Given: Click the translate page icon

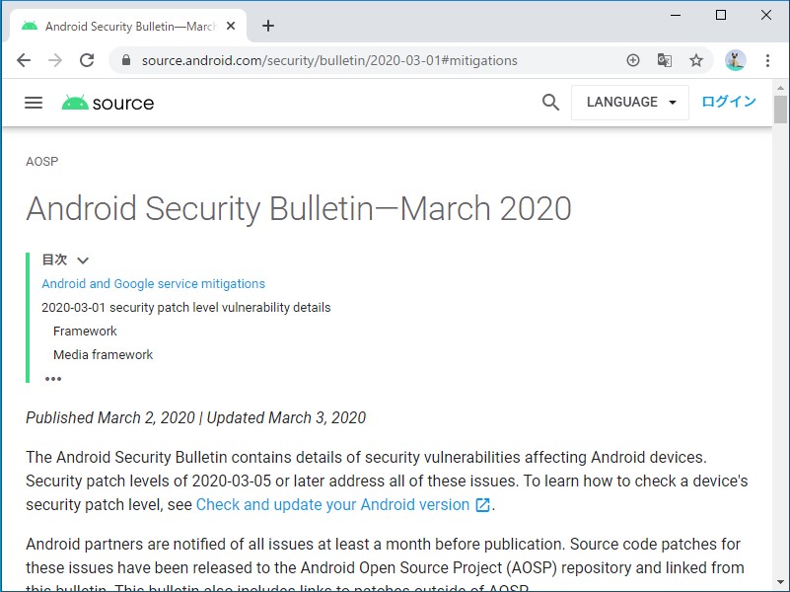Looking at the screenshot, I should 665,60.
